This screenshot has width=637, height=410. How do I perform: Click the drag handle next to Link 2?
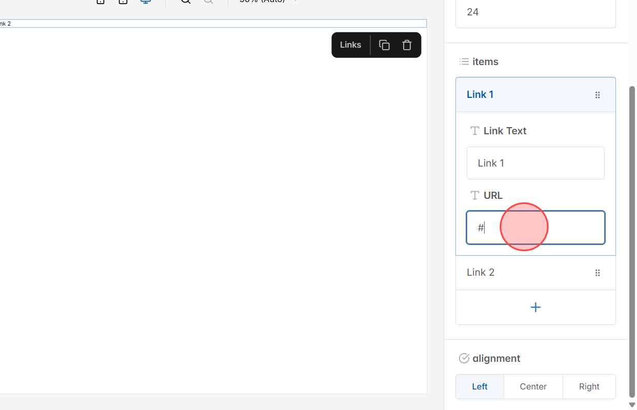point(598,273)
